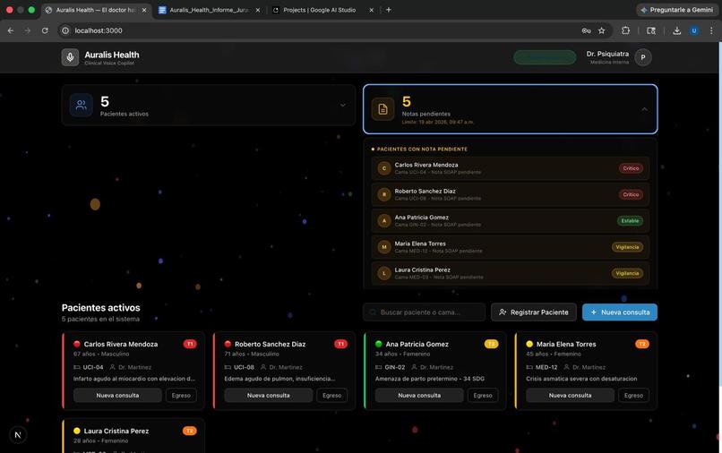
Task: Click Egreso on Carlos Rivera Mendoza card
Action: click(x=181, y=395)
